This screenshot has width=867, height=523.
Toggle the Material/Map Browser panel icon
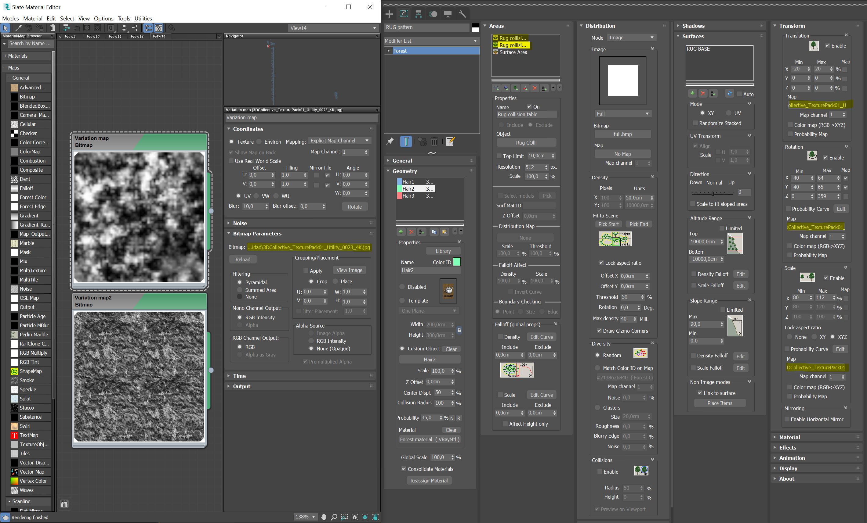tap(148, 28)
